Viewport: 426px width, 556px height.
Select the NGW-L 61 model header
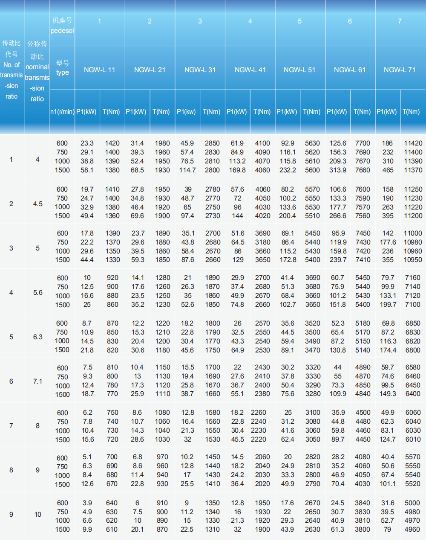click(350, 70)
